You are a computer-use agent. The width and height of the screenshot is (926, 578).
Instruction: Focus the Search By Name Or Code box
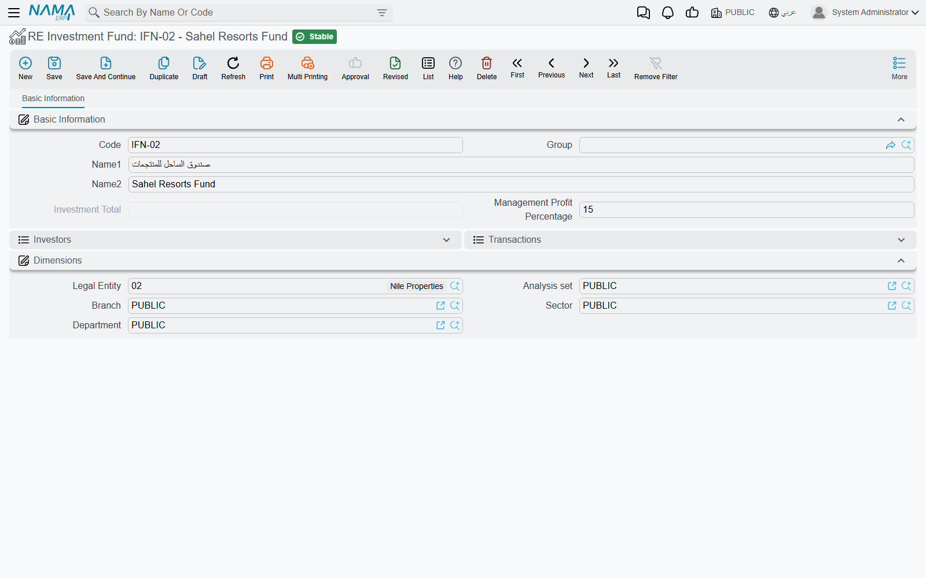(237, 13)
